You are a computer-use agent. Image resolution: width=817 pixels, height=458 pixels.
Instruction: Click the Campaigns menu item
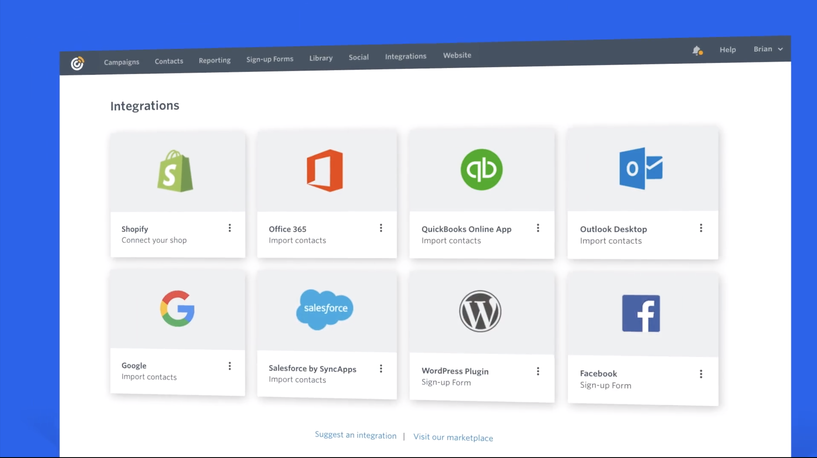[122, 61]
